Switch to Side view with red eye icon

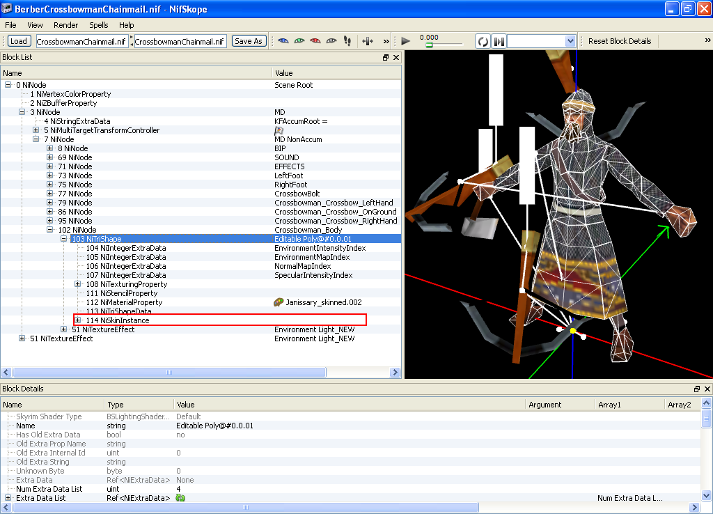click(x=315, y=41)
